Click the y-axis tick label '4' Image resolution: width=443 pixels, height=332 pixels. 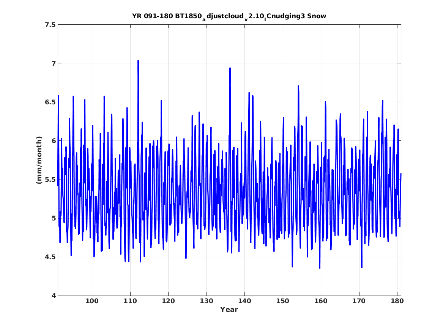54,296
